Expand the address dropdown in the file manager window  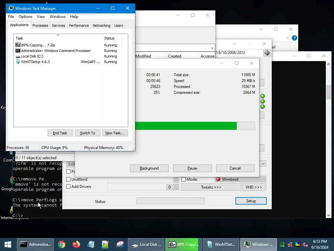(212, 48)
